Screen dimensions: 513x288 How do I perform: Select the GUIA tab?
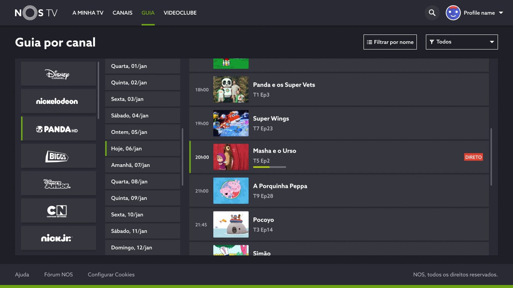[x=148, y=13]
